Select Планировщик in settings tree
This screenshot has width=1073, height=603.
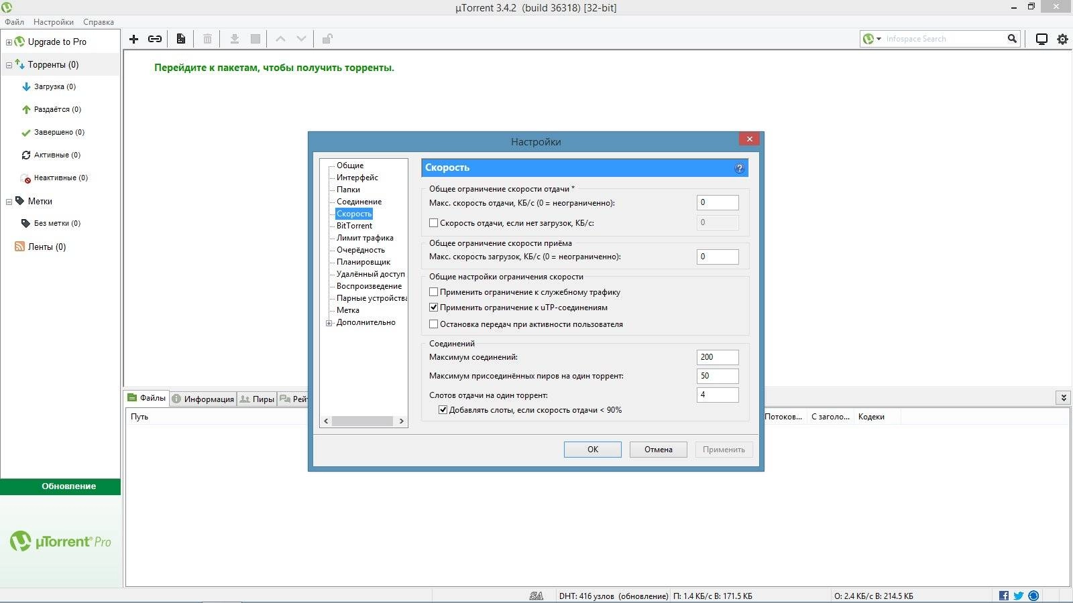pyautogui.click(x=363, y=262)
